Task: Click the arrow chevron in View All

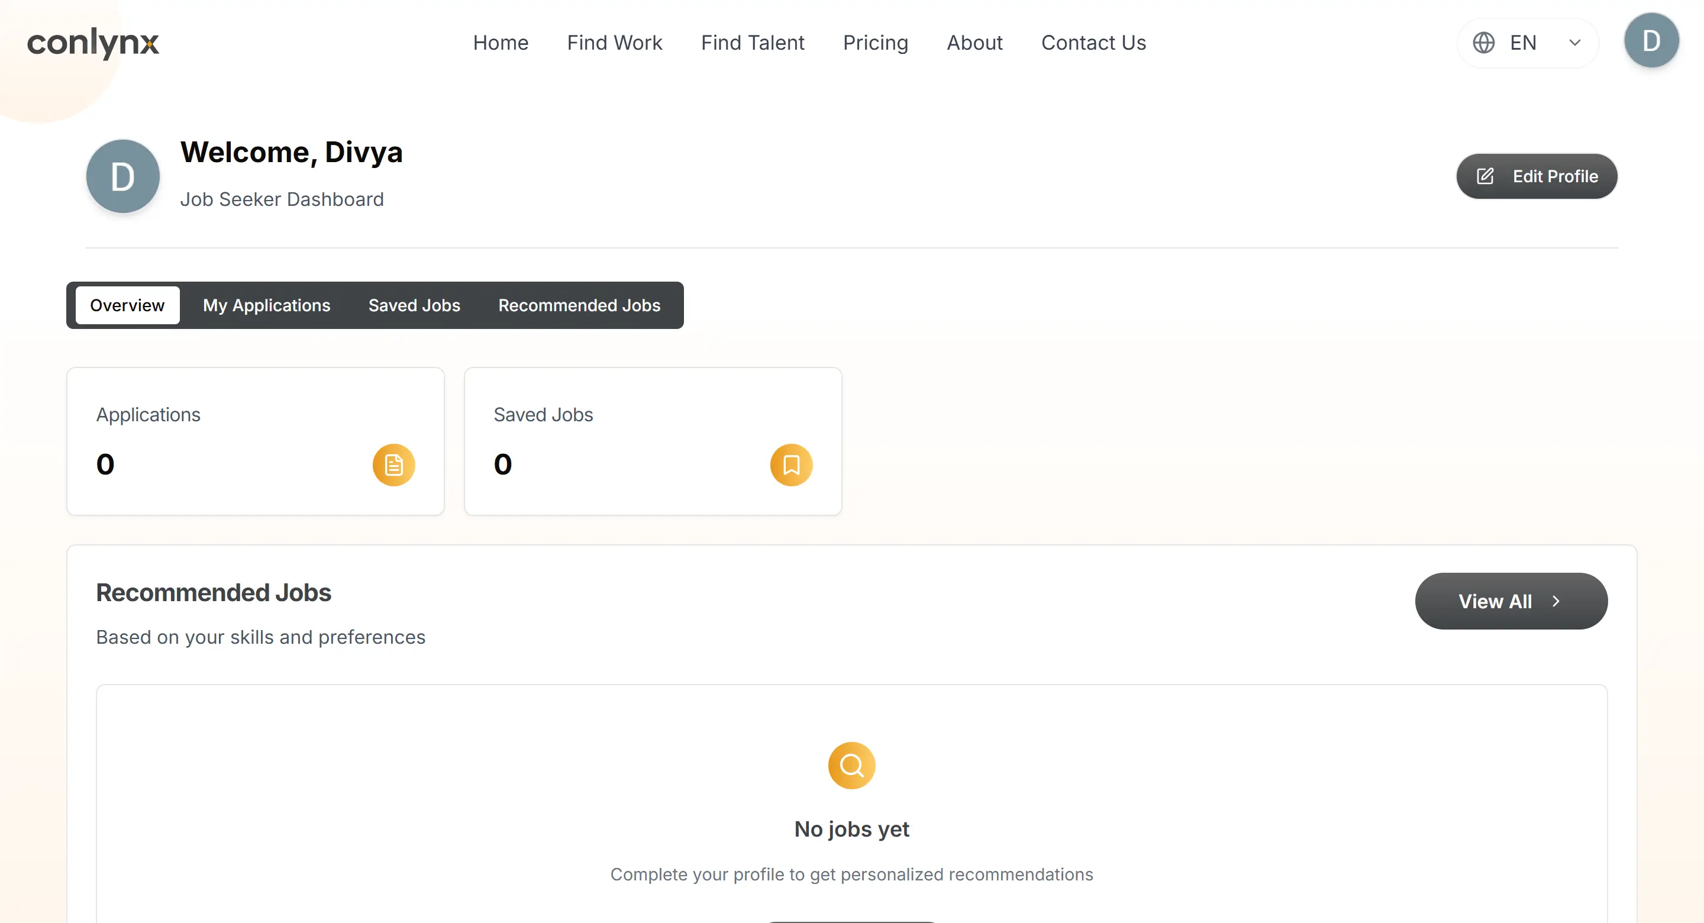Action: [x=1556, y=601]
